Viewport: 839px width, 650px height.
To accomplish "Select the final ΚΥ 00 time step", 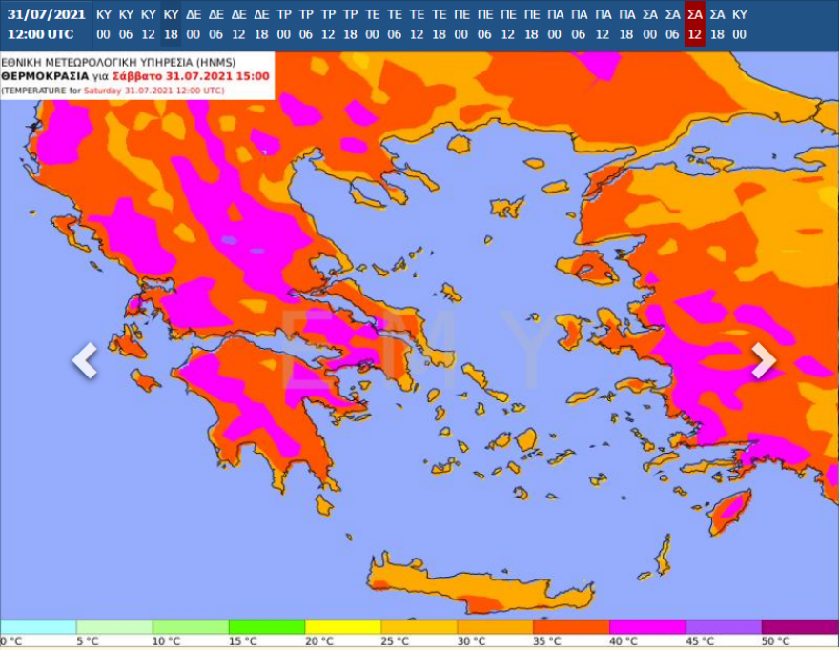I will 740,25.
